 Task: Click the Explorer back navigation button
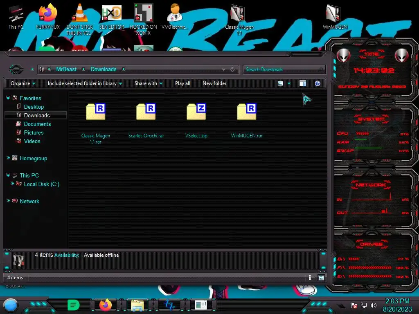pyautogui.click(x=16, y=70)
